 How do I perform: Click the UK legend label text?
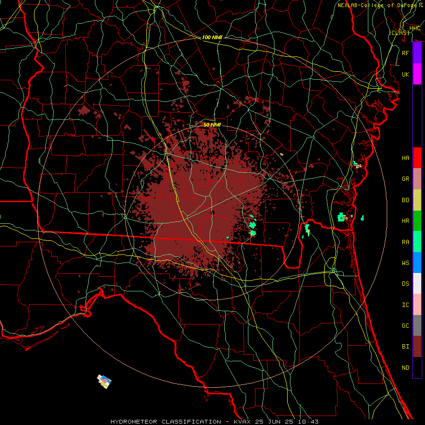pos(405,74)
